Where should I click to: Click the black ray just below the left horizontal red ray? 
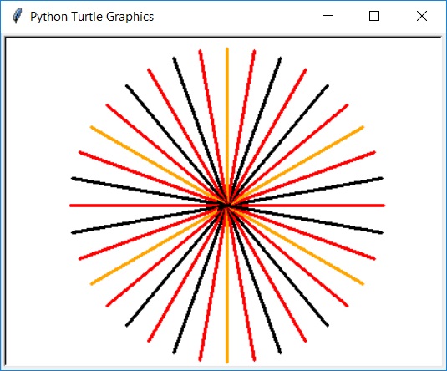point(143,221)
